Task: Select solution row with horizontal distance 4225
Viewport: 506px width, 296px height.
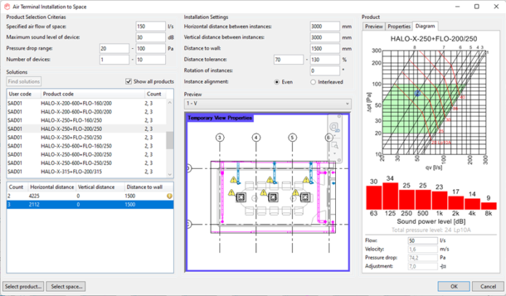Action: 90,196
